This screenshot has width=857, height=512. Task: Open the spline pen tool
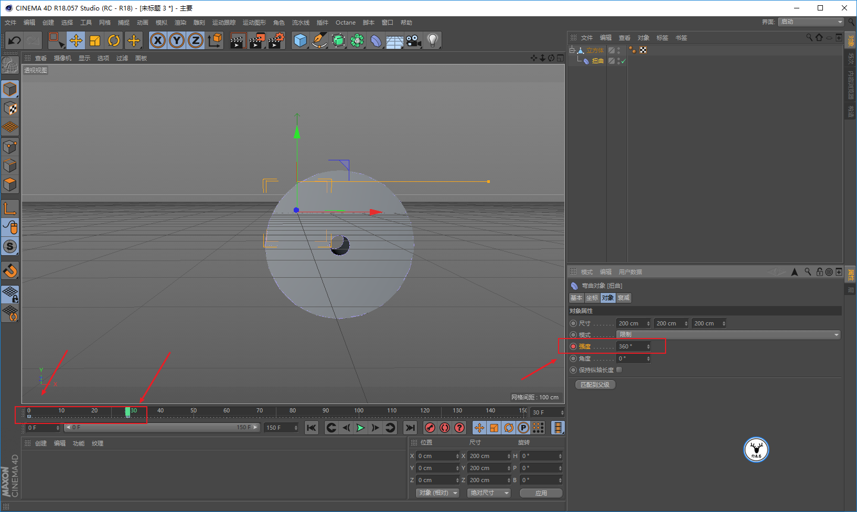point(319,40)
